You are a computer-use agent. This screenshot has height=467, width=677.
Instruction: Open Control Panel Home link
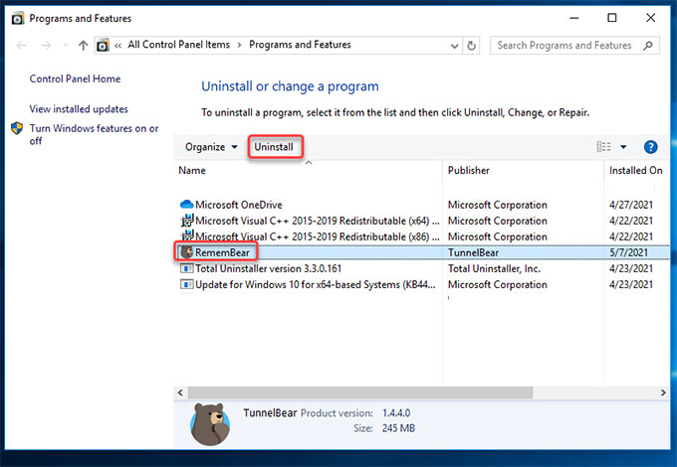pos(75,78)
